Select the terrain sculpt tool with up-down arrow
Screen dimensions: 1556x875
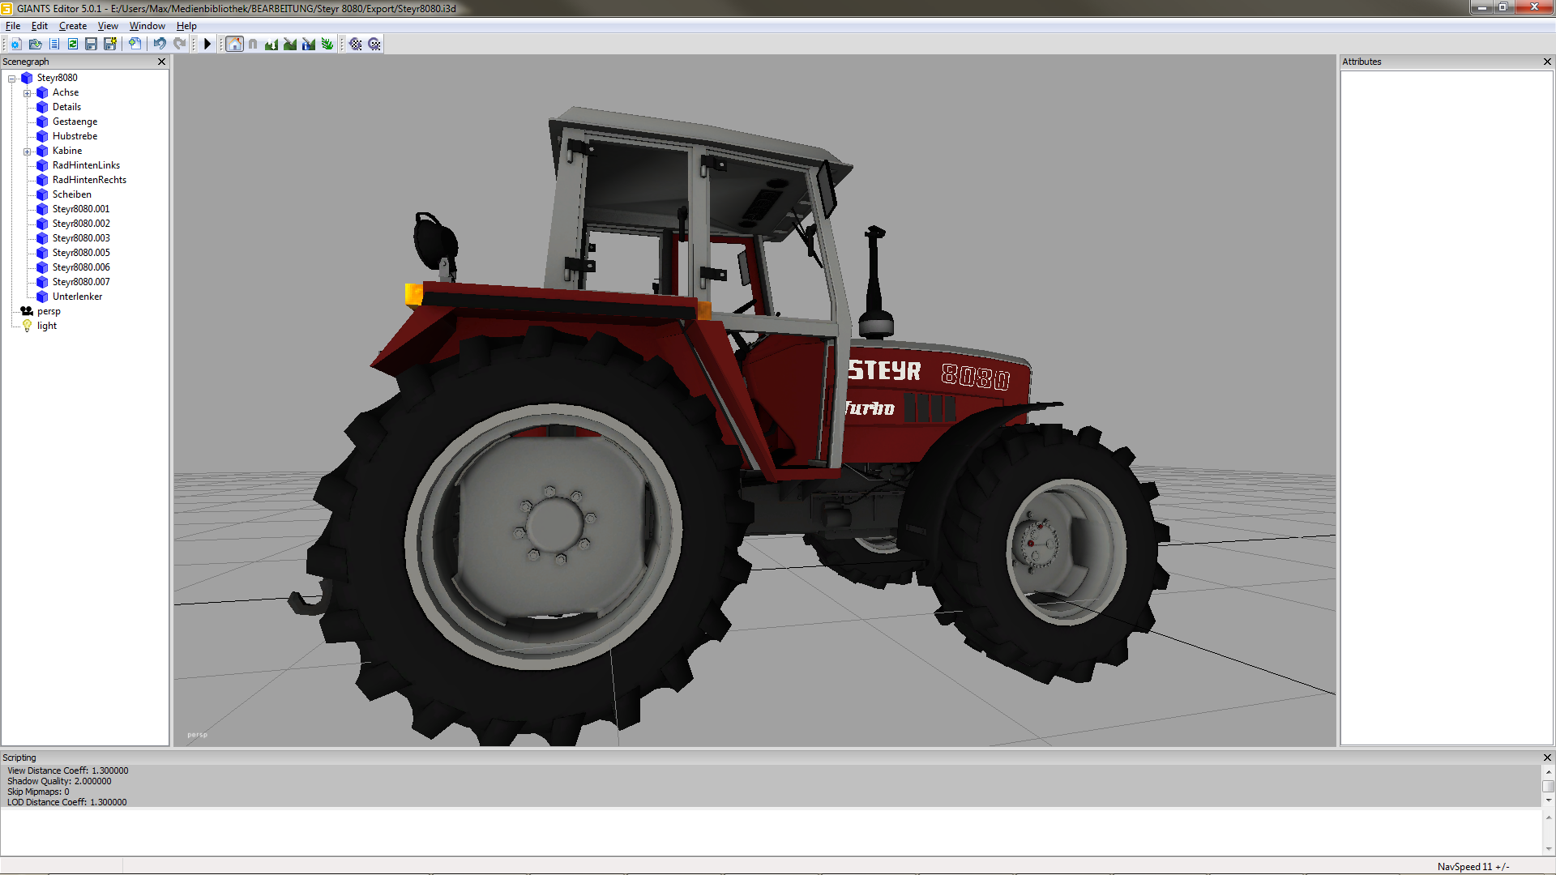(x=271, y=44)
